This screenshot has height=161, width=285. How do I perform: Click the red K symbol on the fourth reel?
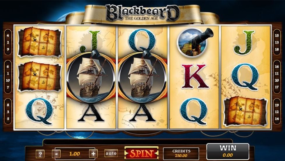point(194,76)
